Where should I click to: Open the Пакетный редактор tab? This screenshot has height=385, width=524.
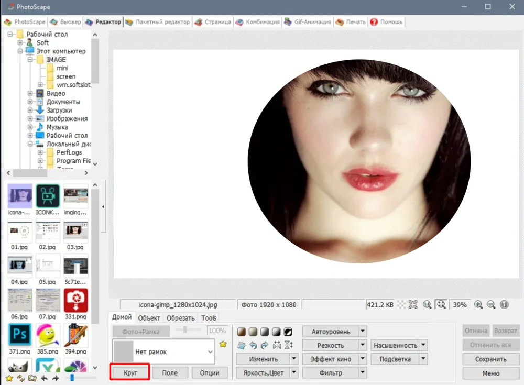coord(157,22)
